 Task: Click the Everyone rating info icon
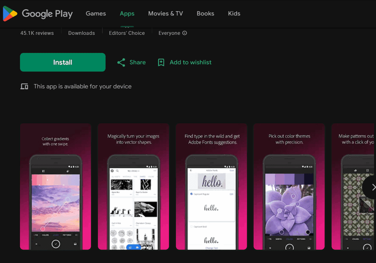185,33
